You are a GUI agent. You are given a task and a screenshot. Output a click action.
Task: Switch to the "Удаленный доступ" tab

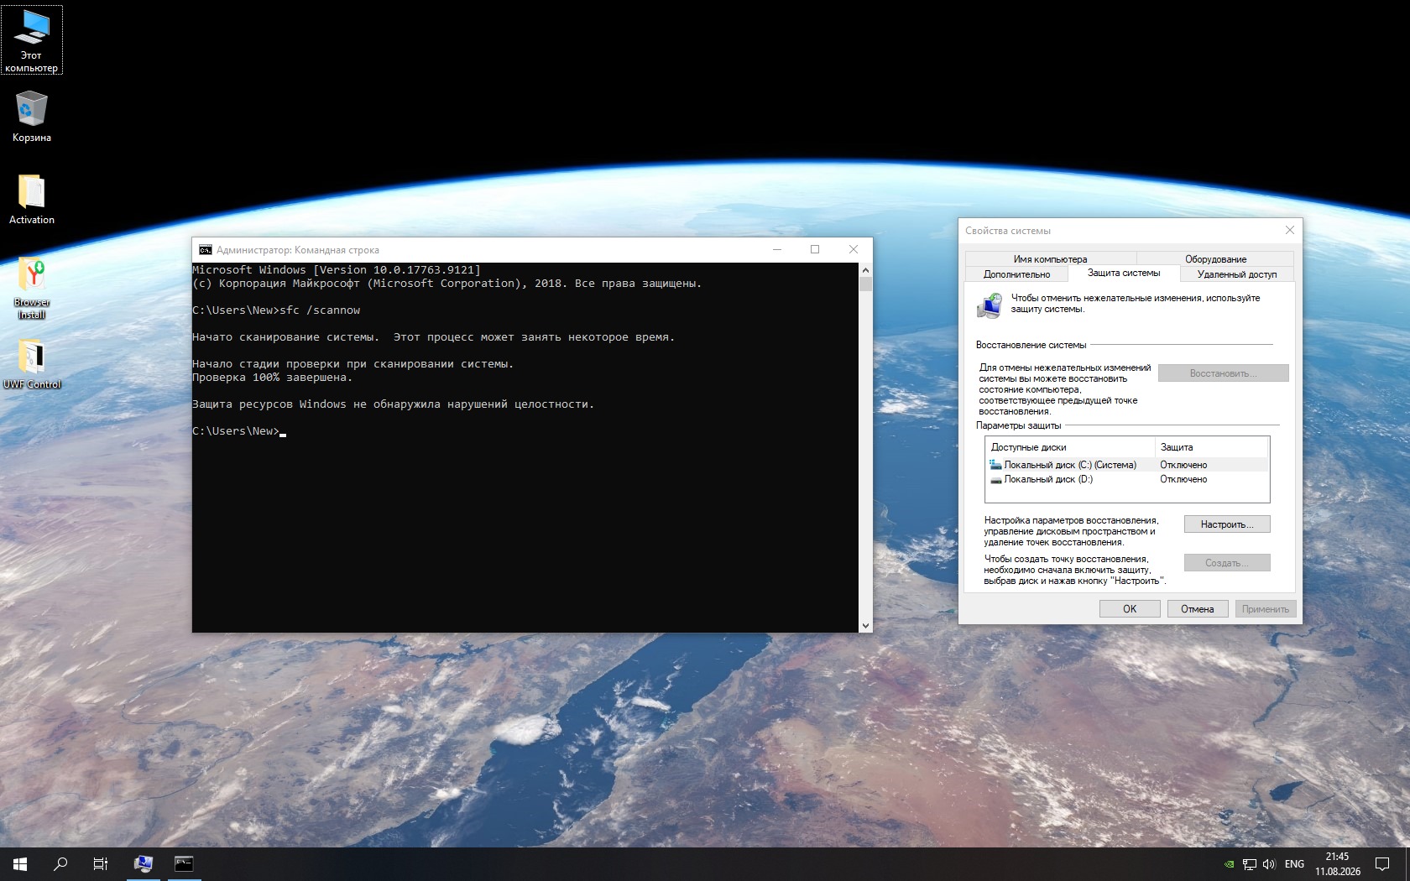coord(1237,274)
